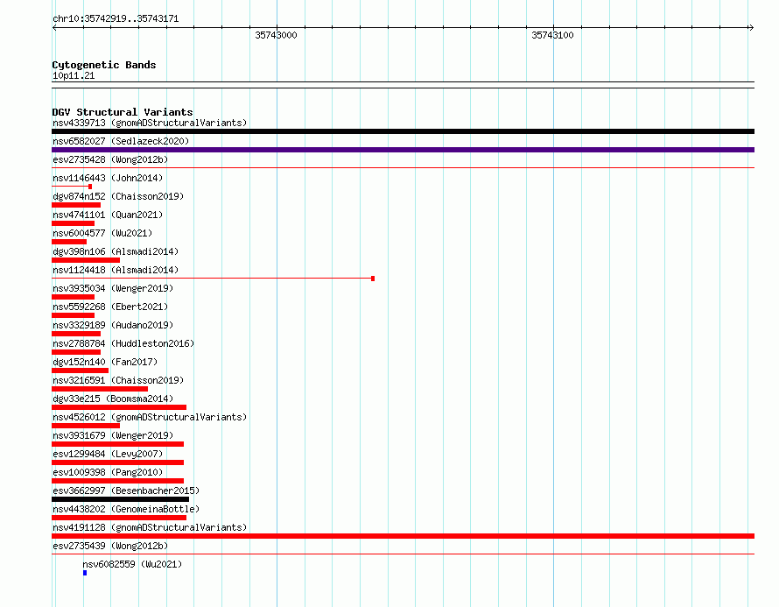Click the black bar under esv3662997

tap(120, 499)
